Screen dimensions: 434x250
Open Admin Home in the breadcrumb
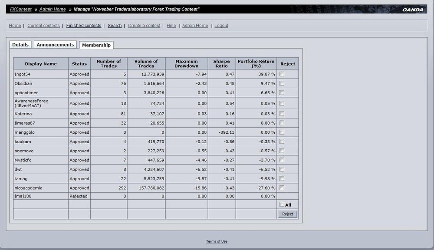[x=53, y=9]
